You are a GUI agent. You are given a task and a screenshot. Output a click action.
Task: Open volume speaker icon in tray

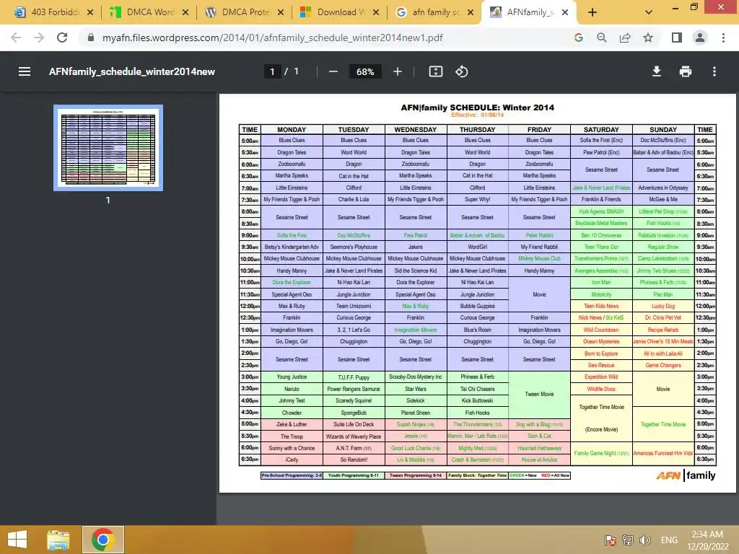pos(644,540)
